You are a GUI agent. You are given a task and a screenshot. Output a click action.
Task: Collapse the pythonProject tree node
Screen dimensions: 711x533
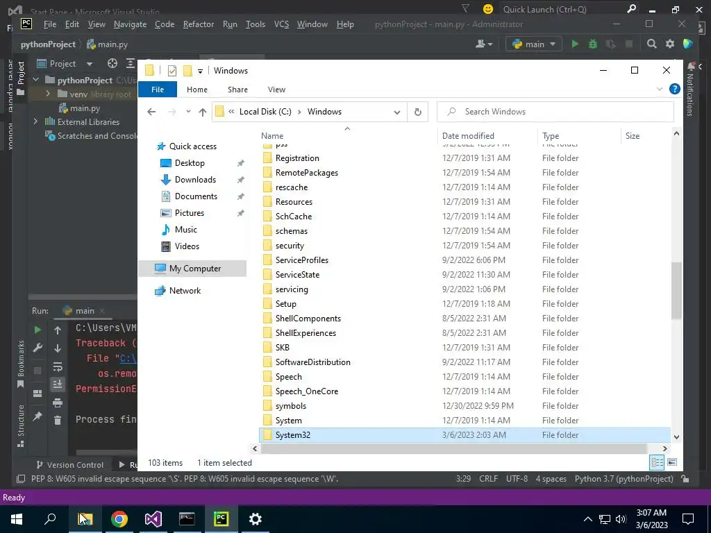point(36,80)
